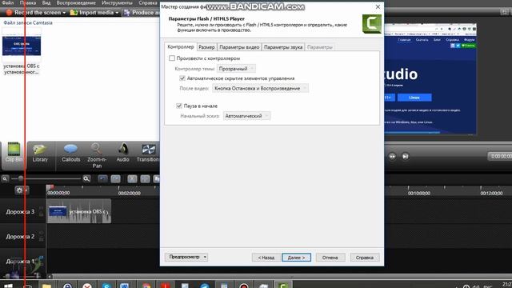This screenshot has width=512, height=288.
Task: Select the Дорожка 2 track label
Action: click(x=20, y=237)
